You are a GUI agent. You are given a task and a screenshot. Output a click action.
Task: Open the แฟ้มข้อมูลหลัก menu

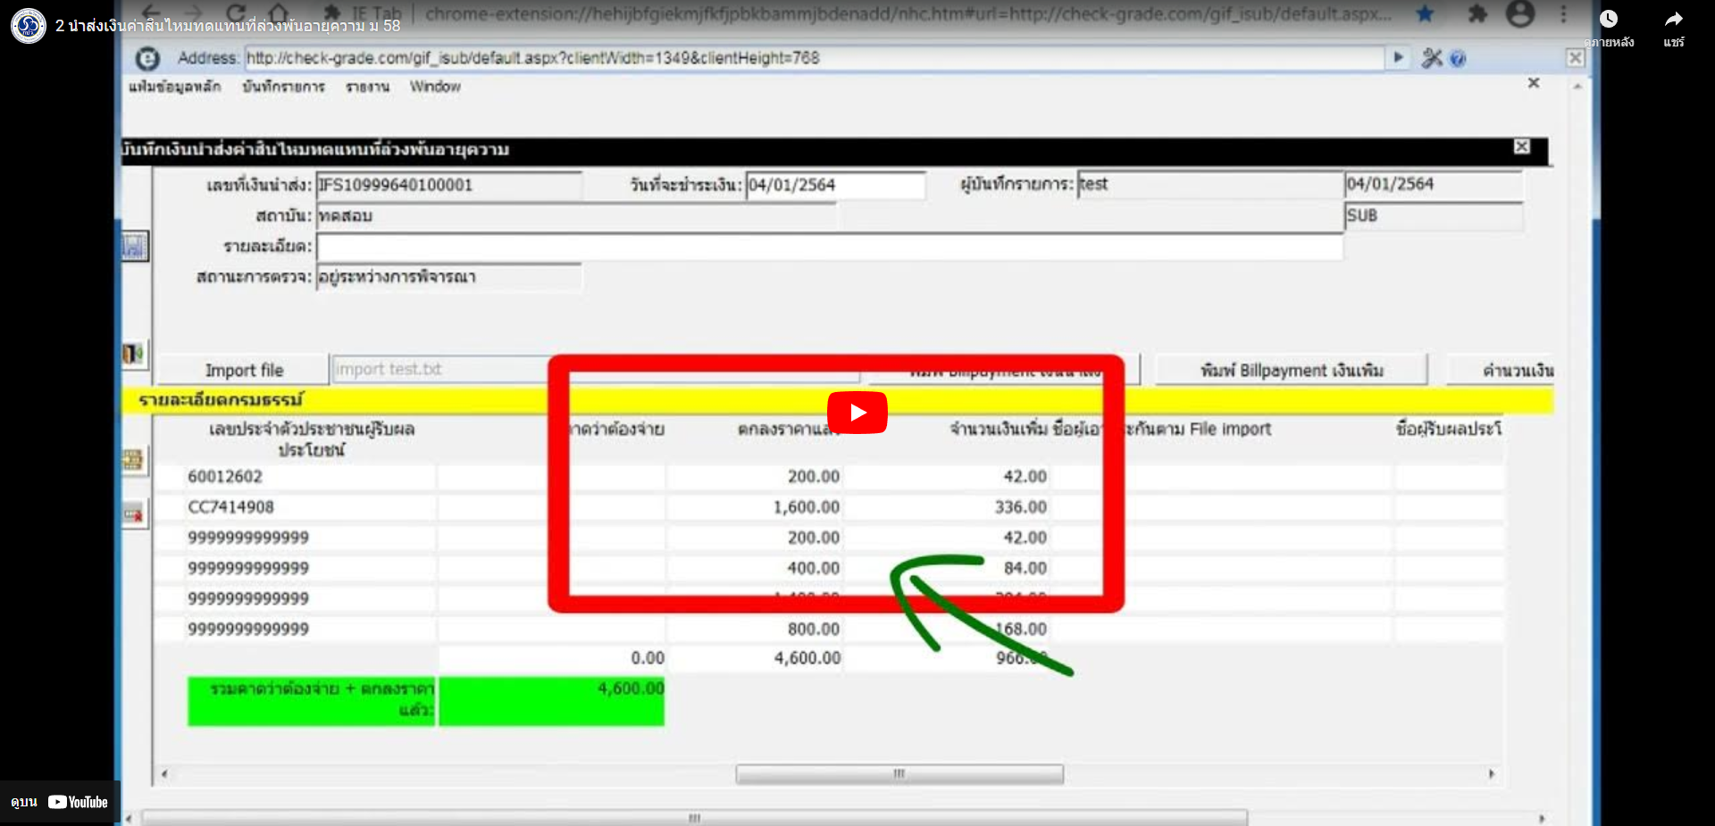tap(174, 87)
